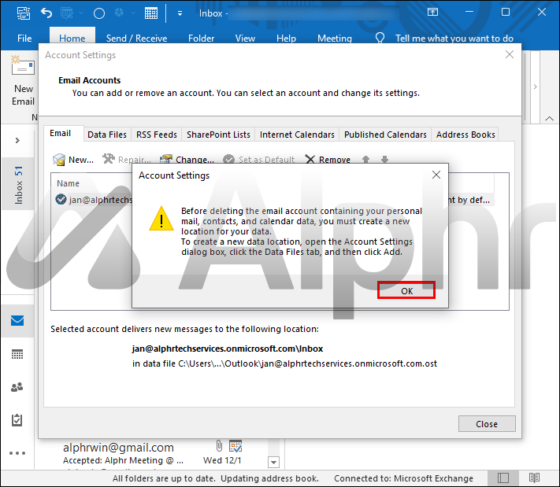560x487 pixels.
Task: Open Customize Quick Access Toolbar dropdown
Action: [180, 13]
